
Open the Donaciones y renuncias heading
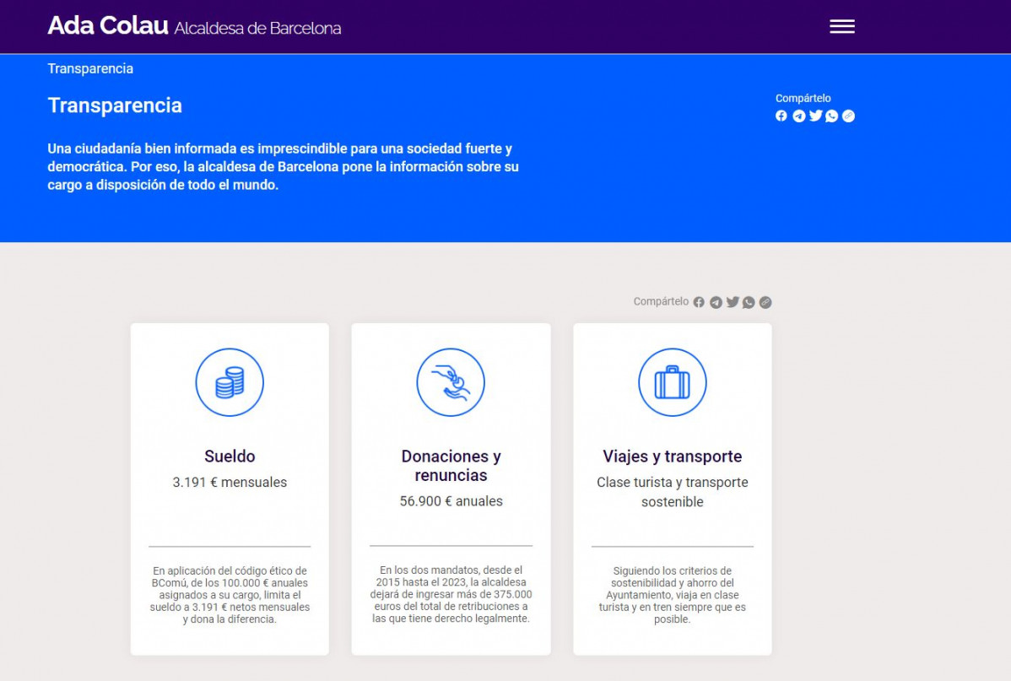tap(451, 466)
